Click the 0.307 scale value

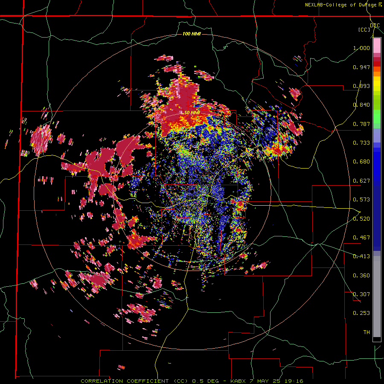pyautogui.click(x=361, y=294)
